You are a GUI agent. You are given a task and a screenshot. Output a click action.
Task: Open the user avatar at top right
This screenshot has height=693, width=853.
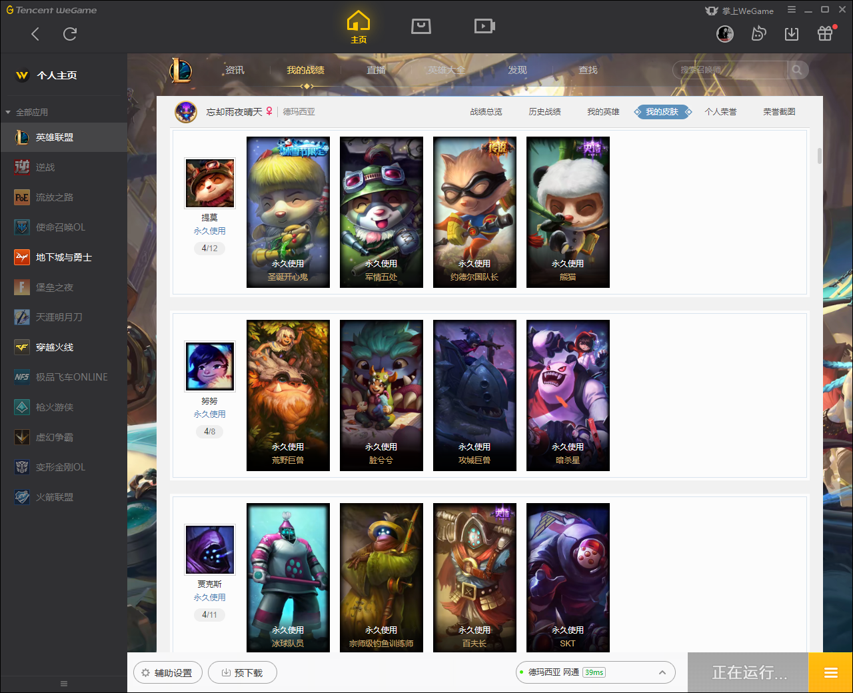(x=725, y=33)
